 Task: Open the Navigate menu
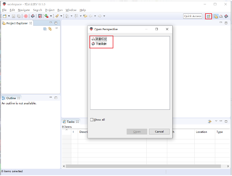pos(24,10)
